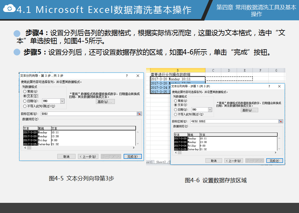Click range picker icon in Figure 4-6 dialog

pos(280,121)
